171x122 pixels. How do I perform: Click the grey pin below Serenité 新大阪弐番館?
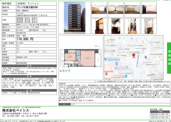pyautogui.click(x=160, y=56)
